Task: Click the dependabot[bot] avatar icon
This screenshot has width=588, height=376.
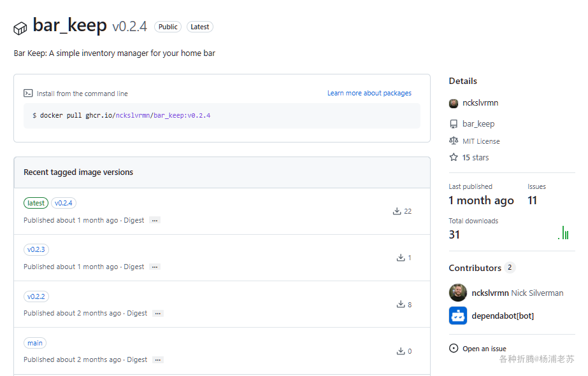Action: point(458,316)
